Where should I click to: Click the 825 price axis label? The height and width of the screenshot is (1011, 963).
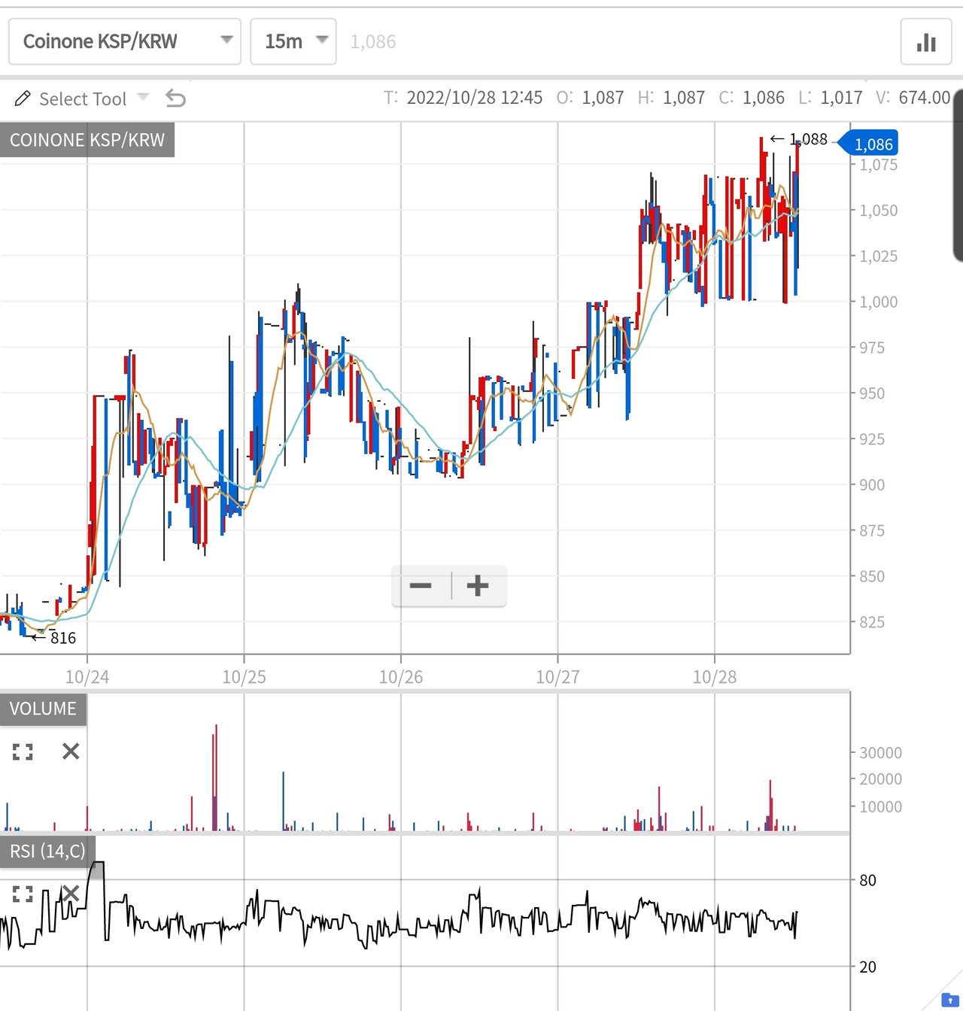tap(872, 622)
